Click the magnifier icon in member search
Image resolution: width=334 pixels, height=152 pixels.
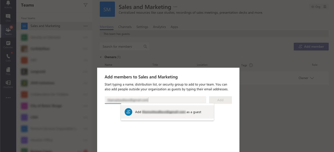tap(145, 47)
